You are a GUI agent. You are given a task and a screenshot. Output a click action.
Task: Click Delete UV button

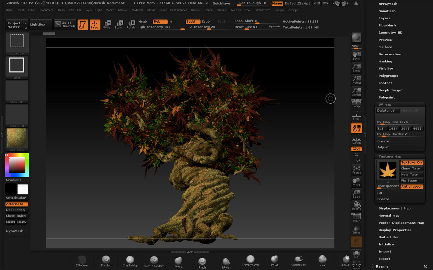click(x=388, y=111)
